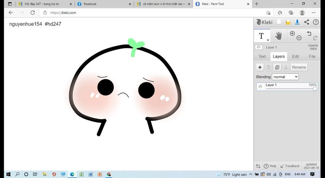Open browser Collections
Viewport: 325px width, 178px height.
point(291,13)
